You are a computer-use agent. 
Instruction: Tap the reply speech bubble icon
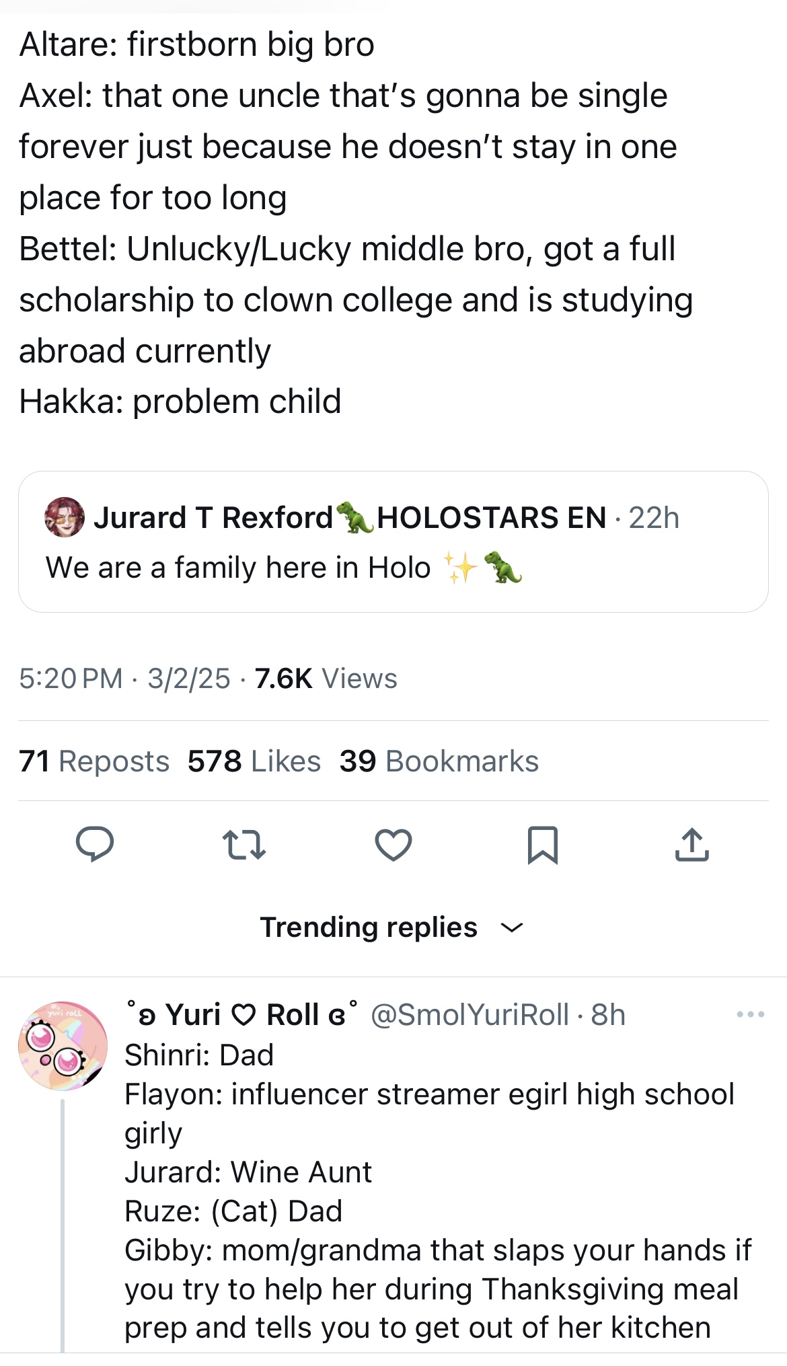point(94,844)
